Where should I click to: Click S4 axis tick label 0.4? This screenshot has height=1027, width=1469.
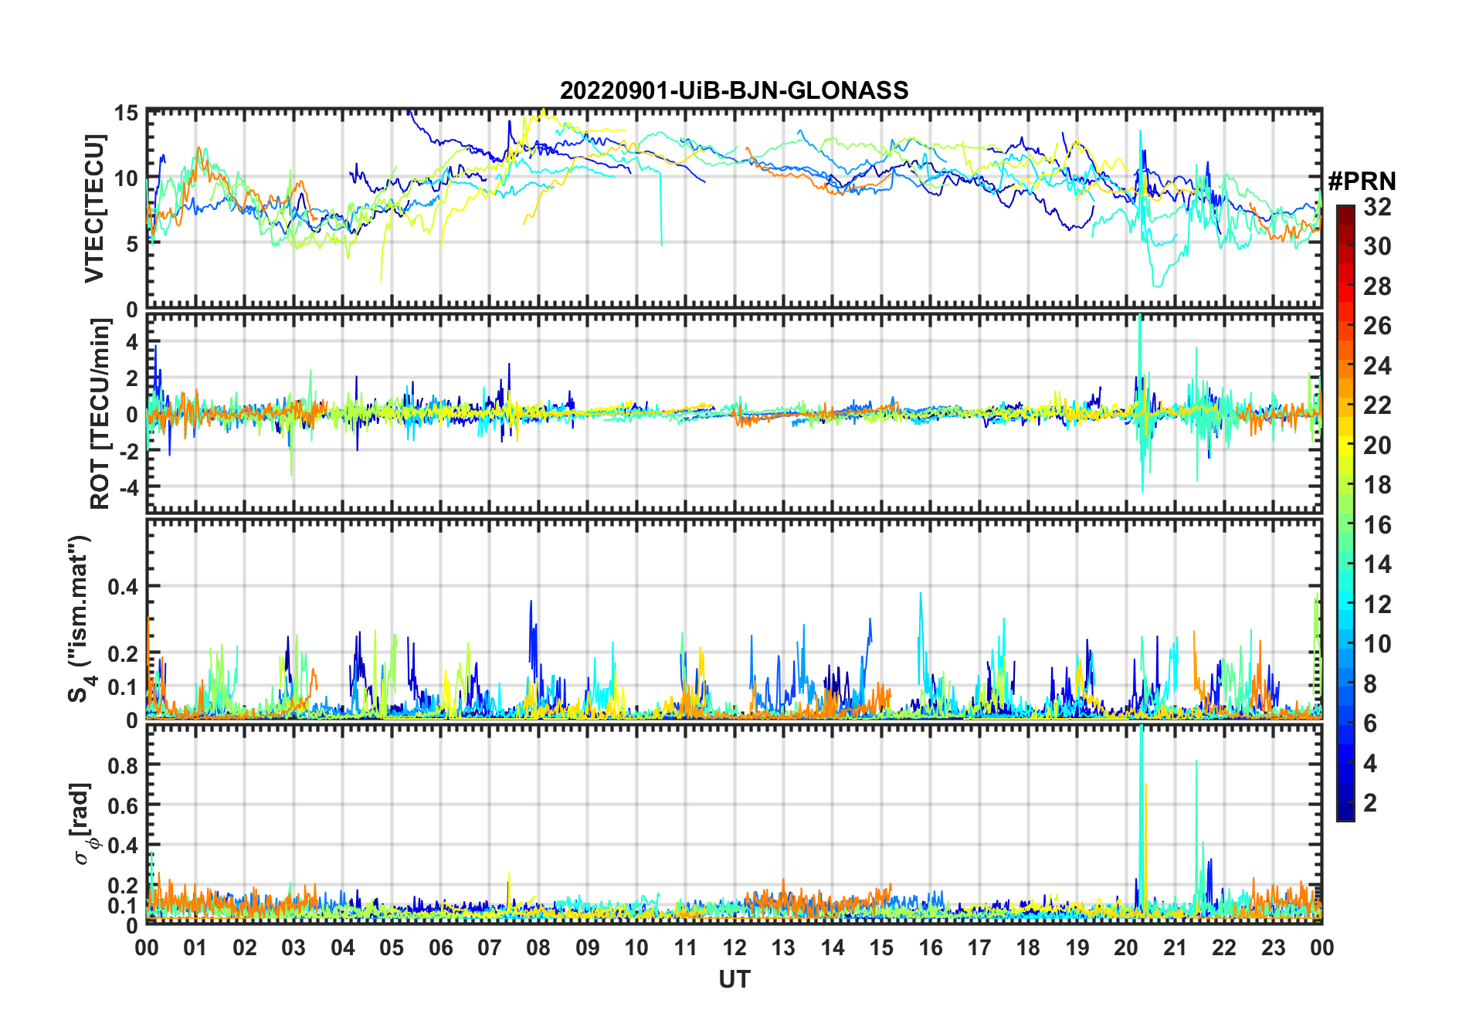click(123, 587)
